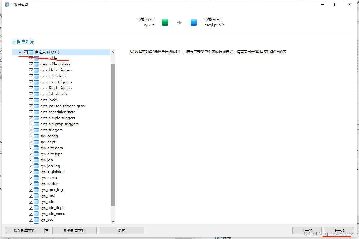Screen dimensions: 359x239
Task: Click the table icon for qrtz_calendars
Action: (x=36, y=76)
